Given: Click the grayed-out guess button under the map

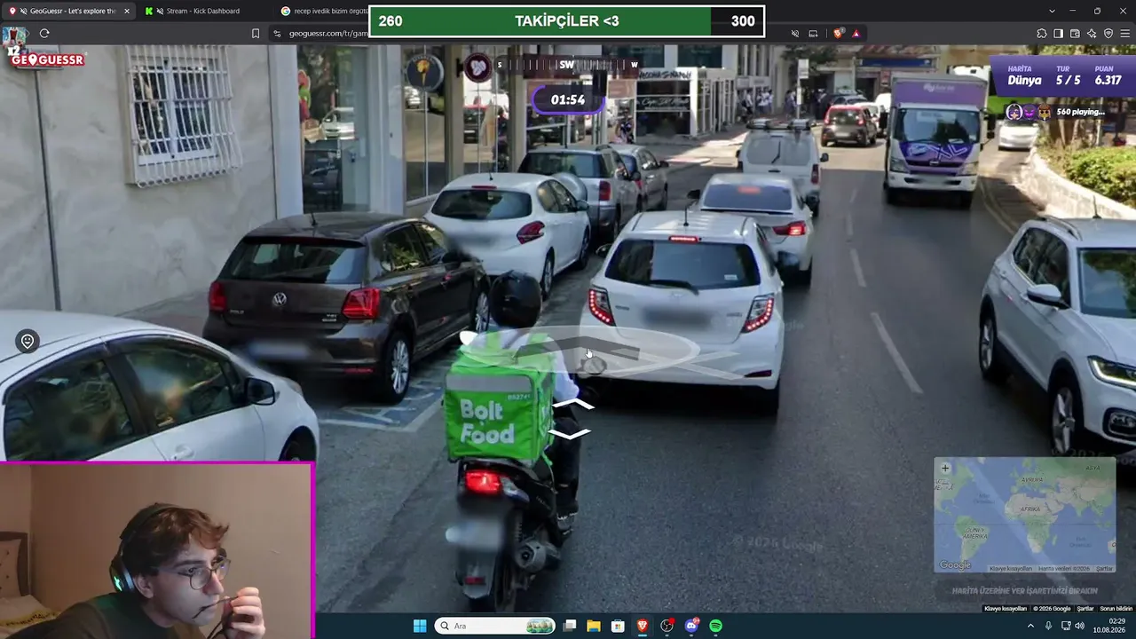Looking at the screenshot, I should point(1024,590).
